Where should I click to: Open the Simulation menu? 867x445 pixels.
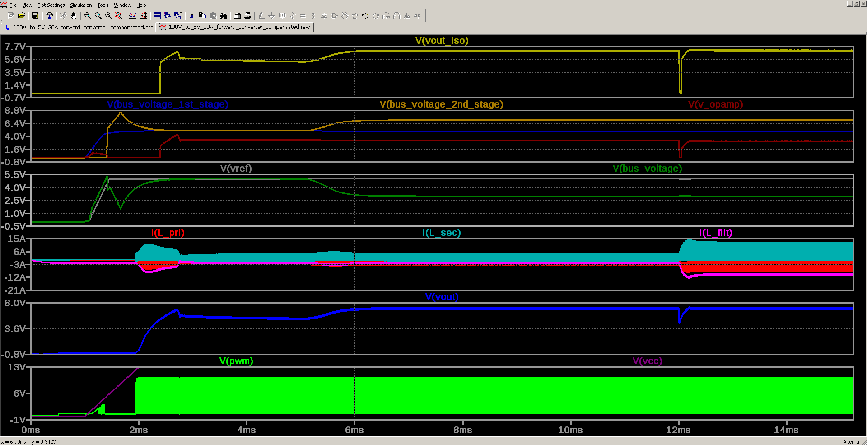click(81, 5)
